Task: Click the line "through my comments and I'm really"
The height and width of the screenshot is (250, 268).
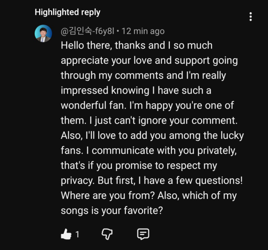Action: (143, 75)
